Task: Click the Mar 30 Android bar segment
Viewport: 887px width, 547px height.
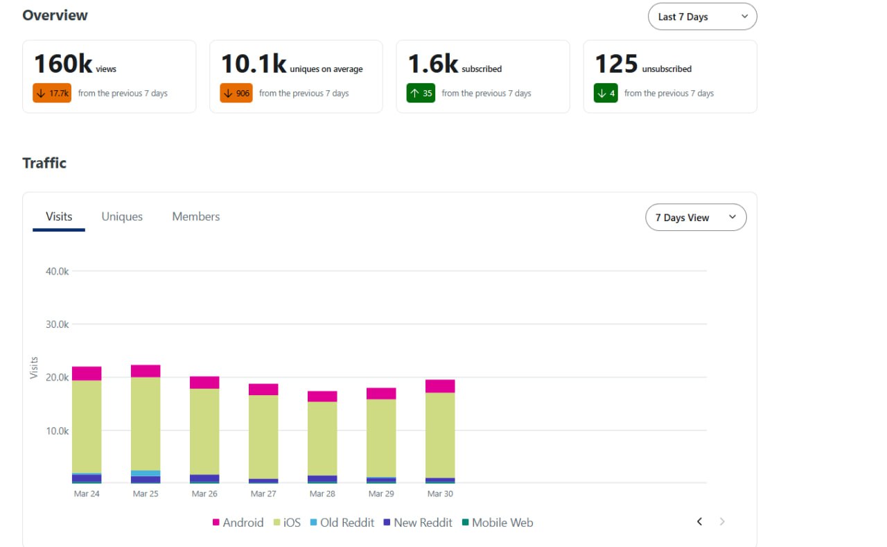Action: (x=440, y=386)
